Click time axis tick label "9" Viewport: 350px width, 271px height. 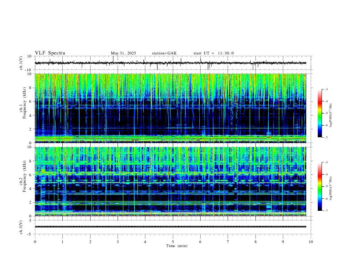click(x=283, y=242)
